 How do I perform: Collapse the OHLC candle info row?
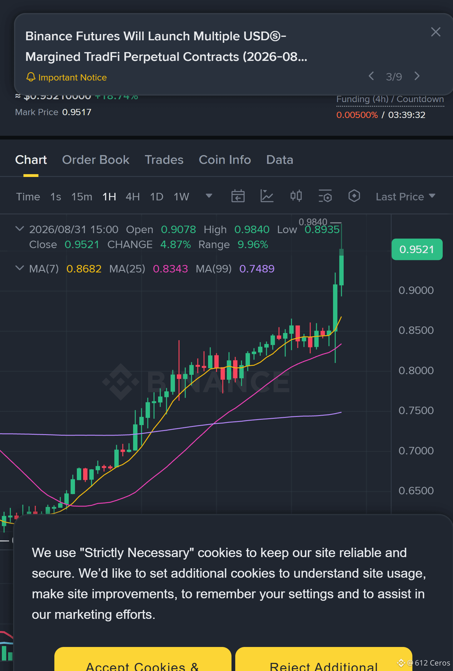point(20,229)
